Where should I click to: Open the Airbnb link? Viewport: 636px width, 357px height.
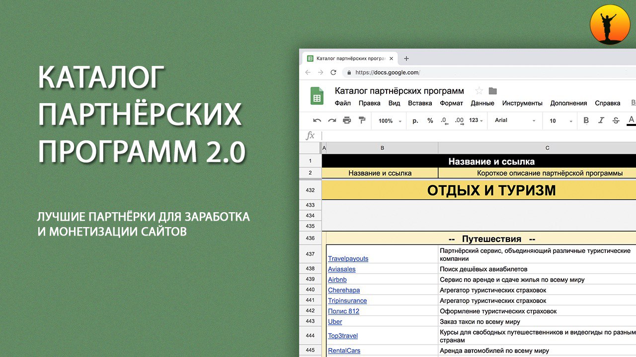337,280
